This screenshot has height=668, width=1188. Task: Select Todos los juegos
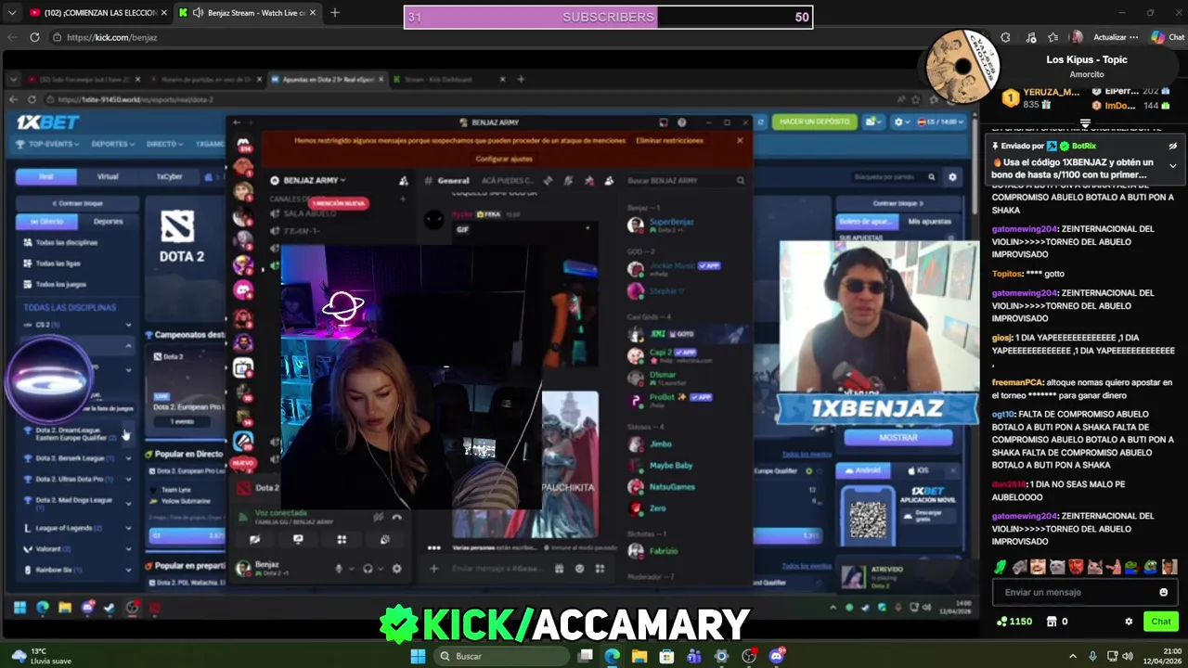tap(60, 284)
